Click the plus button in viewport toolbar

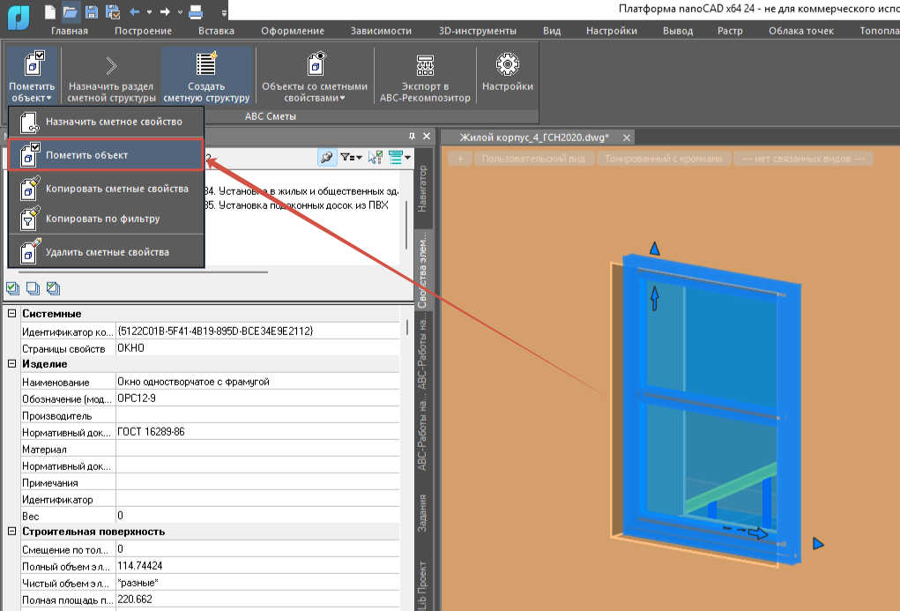click(x=460, y=159)
